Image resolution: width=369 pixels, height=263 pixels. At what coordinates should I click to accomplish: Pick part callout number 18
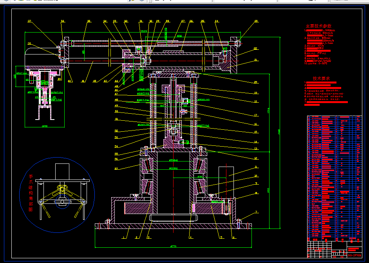[256, 102]
